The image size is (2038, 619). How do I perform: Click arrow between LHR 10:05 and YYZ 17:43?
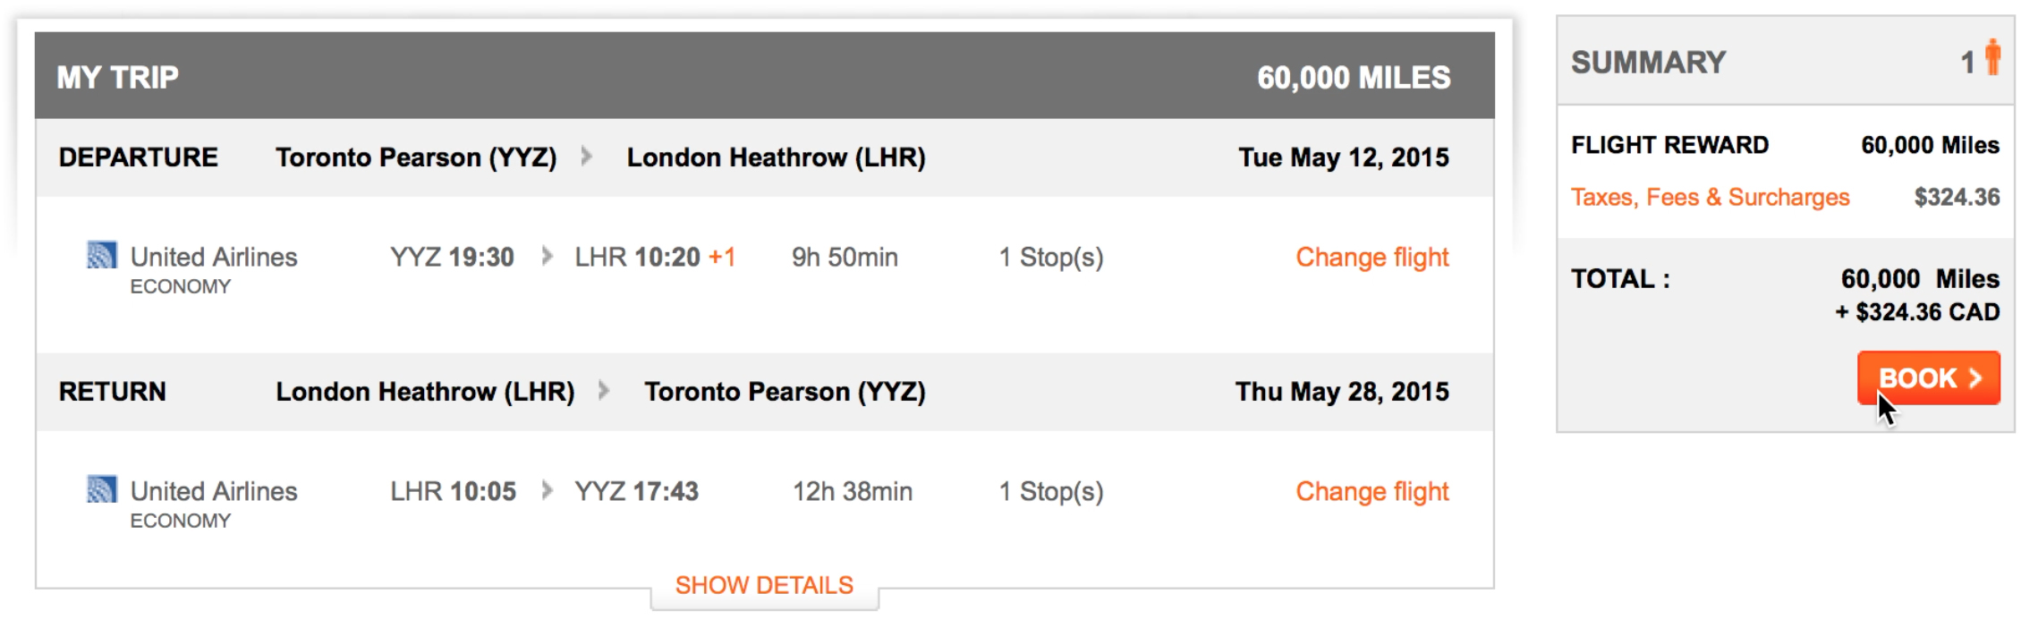[x=548, y=491]
